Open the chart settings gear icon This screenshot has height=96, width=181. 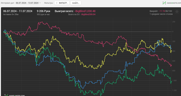177,12
